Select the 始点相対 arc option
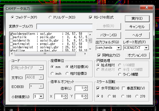The height and width of the screenshot is (111, 159). 98,65
